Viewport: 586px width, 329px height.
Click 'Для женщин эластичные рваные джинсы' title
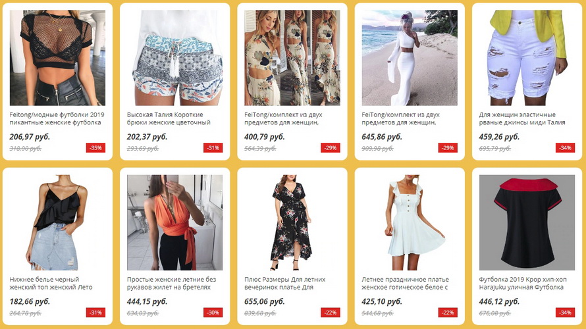click(x=522, y=118)
